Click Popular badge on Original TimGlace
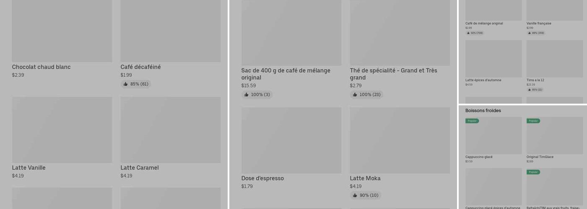 pos(533,121)
